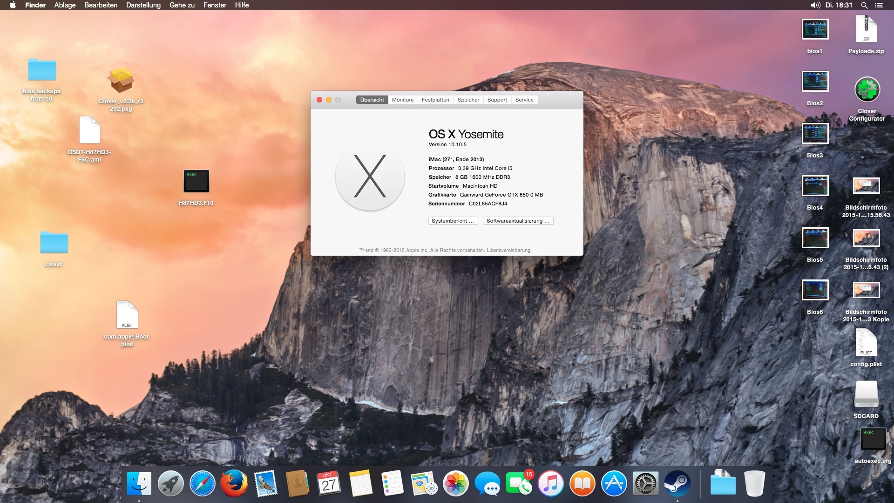Open the Darstellung menu
The image size is (894, 503).
[x=143, y=5]
